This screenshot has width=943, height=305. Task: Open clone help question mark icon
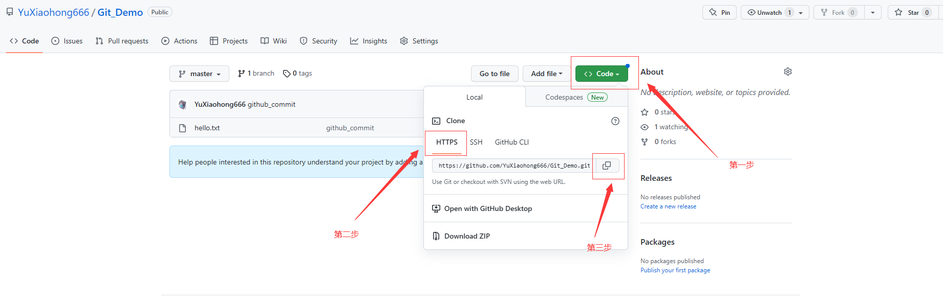click(x=615, y=121)
